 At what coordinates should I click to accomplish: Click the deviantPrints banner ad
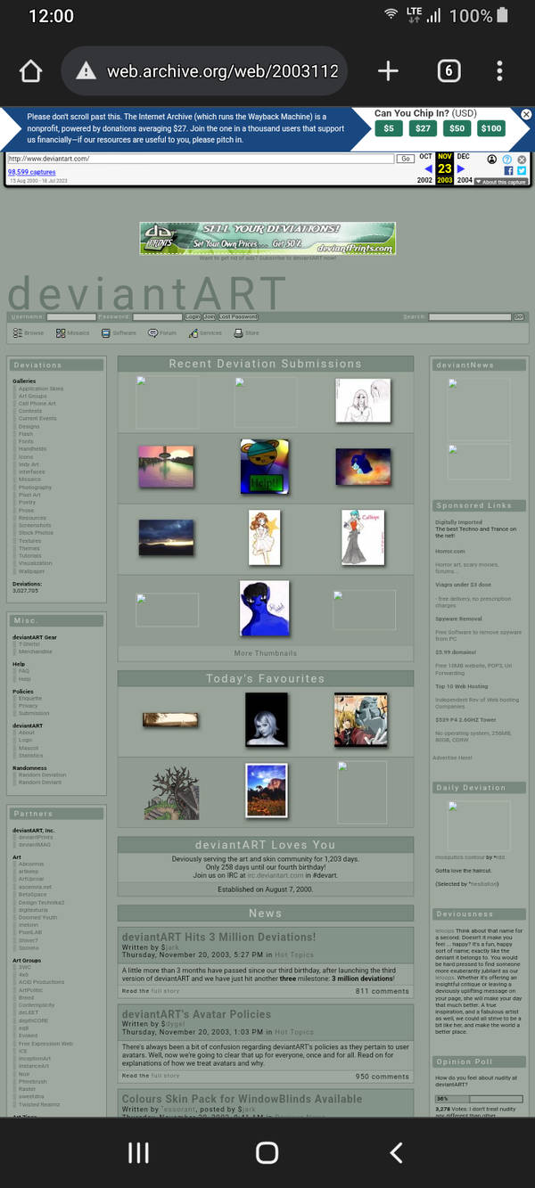tap(267, 238)
